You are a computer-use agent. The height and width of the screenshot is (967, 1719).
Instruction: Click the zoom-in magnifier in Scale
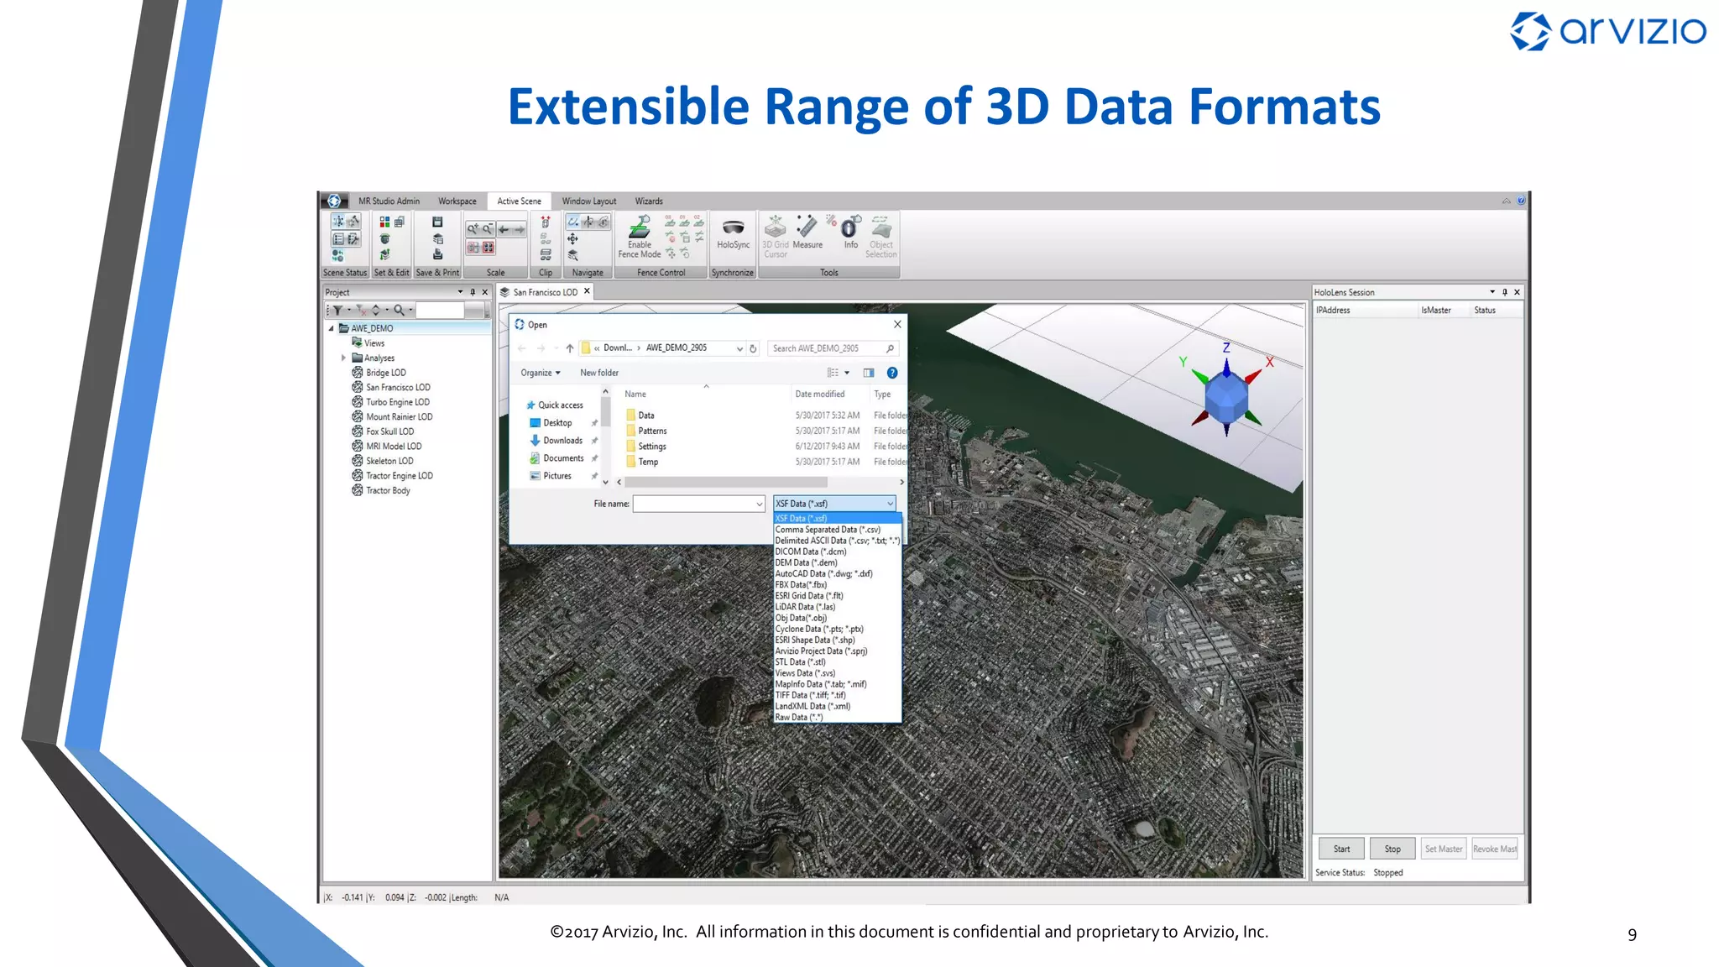click(473, 229)
